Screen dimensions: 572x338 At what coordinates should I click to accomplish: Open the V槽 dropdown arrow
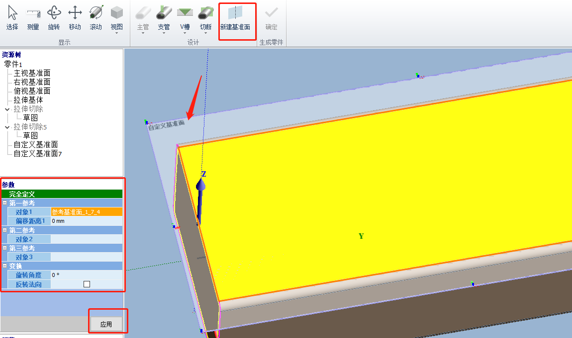[x=185, y=33]
